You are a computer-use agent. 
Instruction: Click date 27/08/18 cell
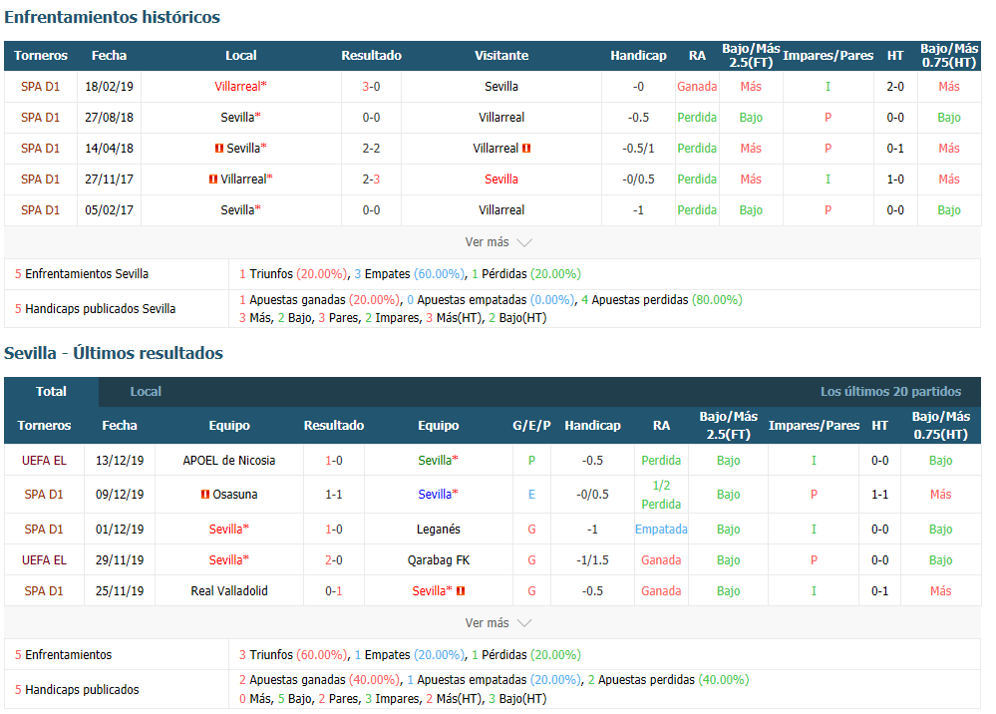(x=110, y=118)
